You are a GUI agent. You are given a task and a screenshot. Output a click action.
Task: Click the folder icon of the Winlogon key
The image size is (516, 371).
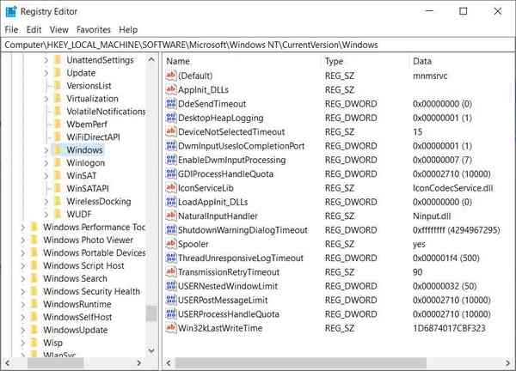click(58, 162)
